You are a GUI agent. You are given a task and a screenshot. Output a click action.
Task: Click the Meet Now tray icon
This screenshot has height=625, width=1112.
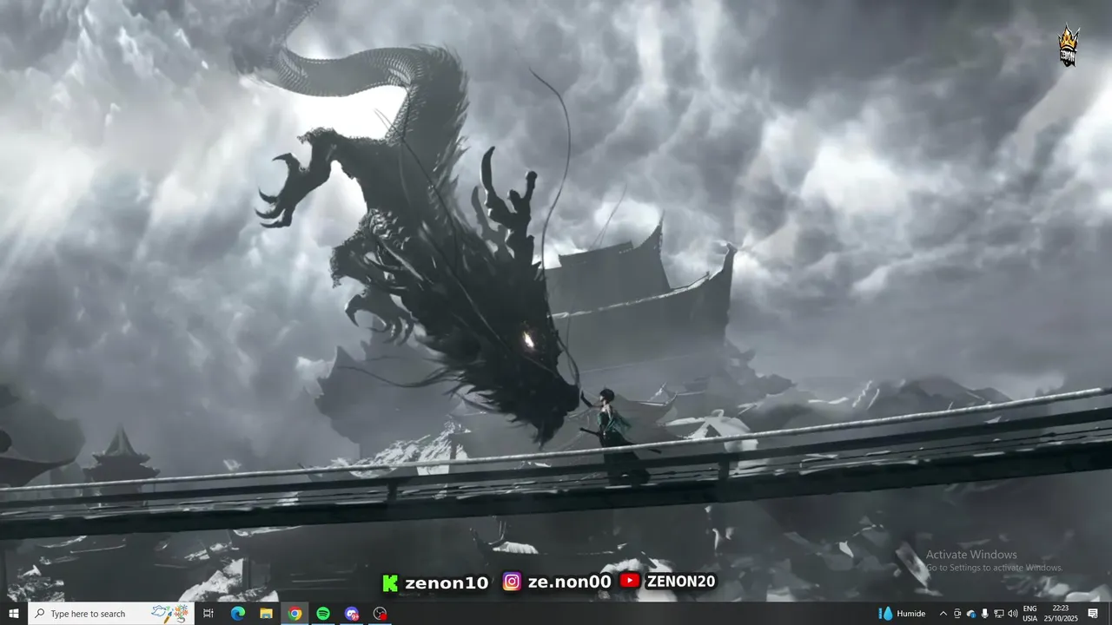(x=957, y=614)
